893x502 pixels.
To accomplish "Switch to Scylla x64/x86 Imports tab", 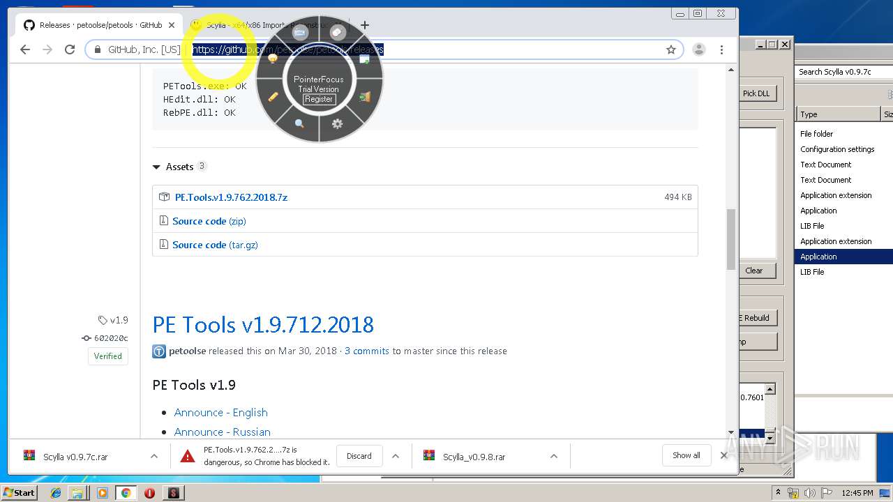I will tap(265, 25).
